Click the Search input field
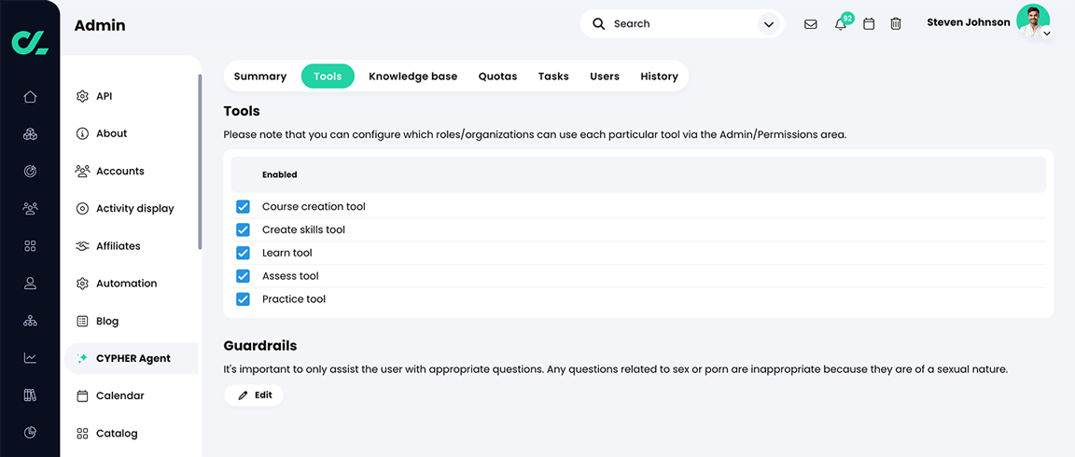This screenshot has width=1075, height=457. click(x=681, y=24)
